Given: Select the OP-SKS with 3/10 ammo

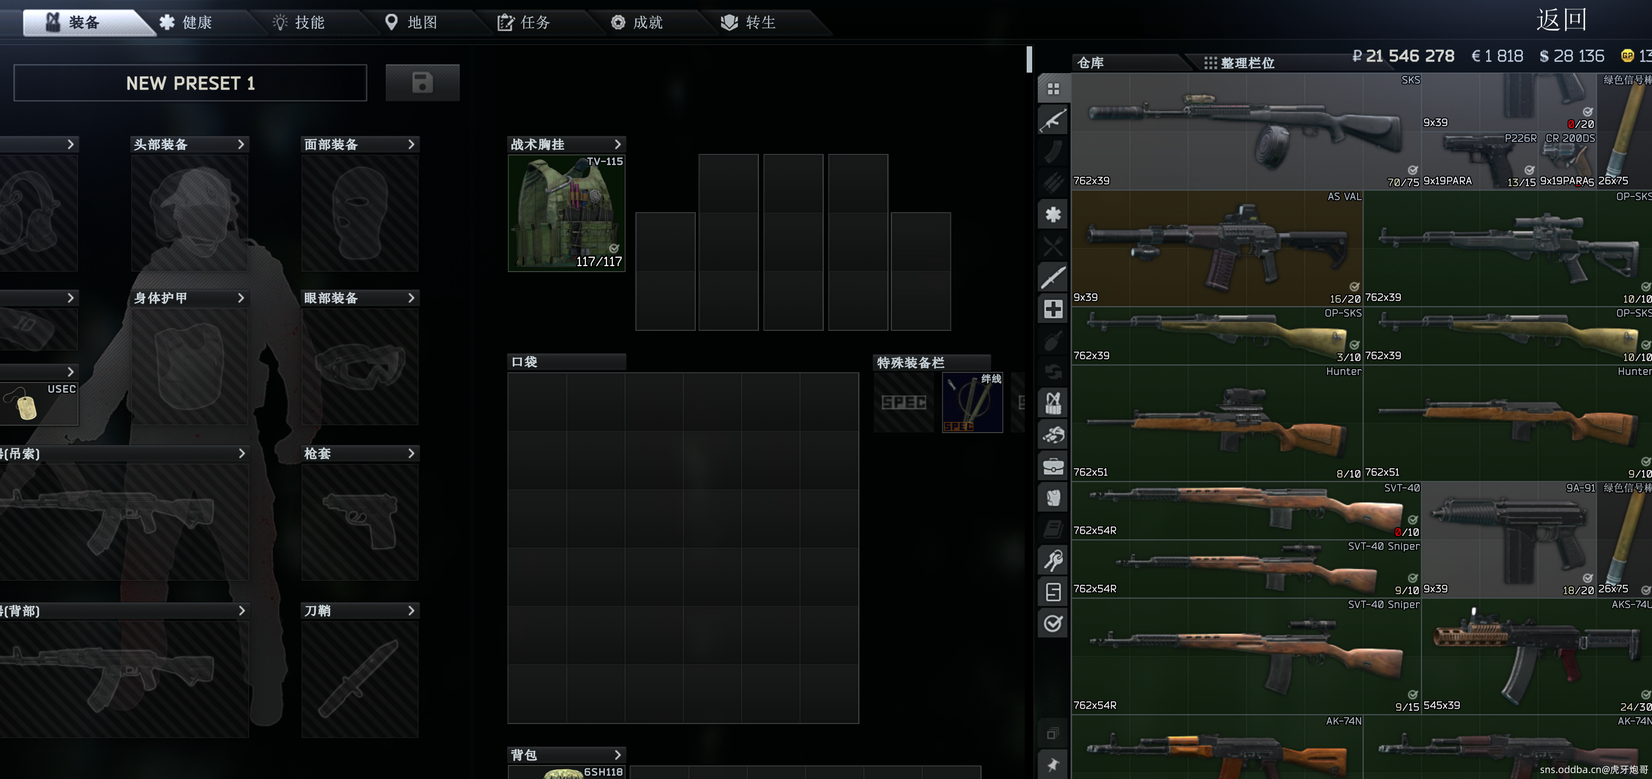Looking at the screenshot, I should coord(1217,335).
